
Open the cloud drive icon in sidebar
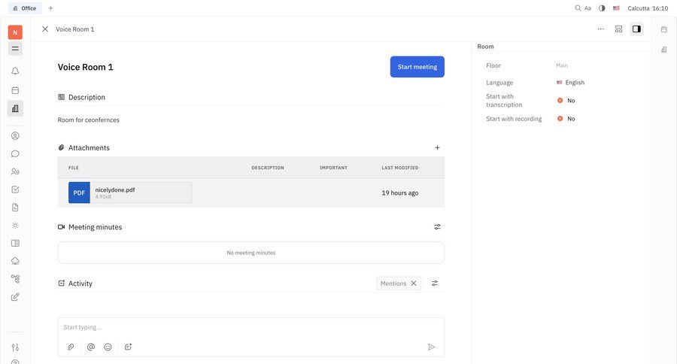(15, 261)
